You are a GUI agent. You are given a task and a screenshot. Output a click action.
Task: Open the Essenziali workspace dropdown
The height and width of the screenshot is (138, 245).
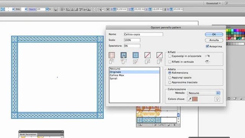click(213, 3)
